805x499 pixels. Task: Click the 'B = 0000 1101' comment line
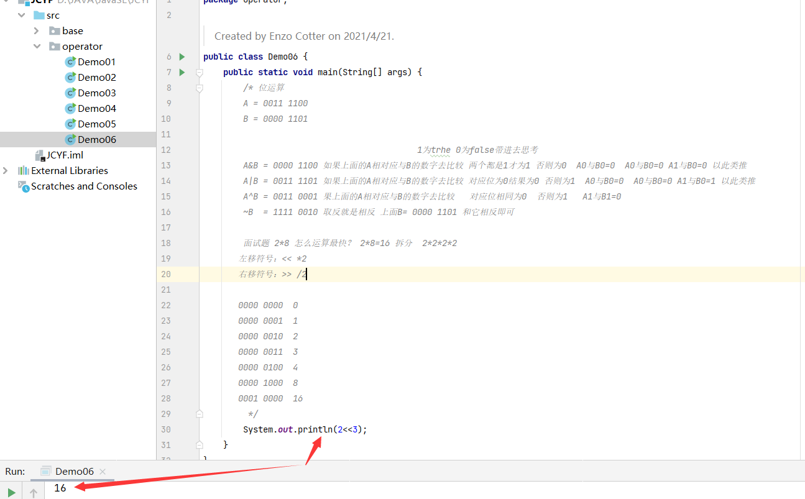pyautogui.click(x=275, y=119)
